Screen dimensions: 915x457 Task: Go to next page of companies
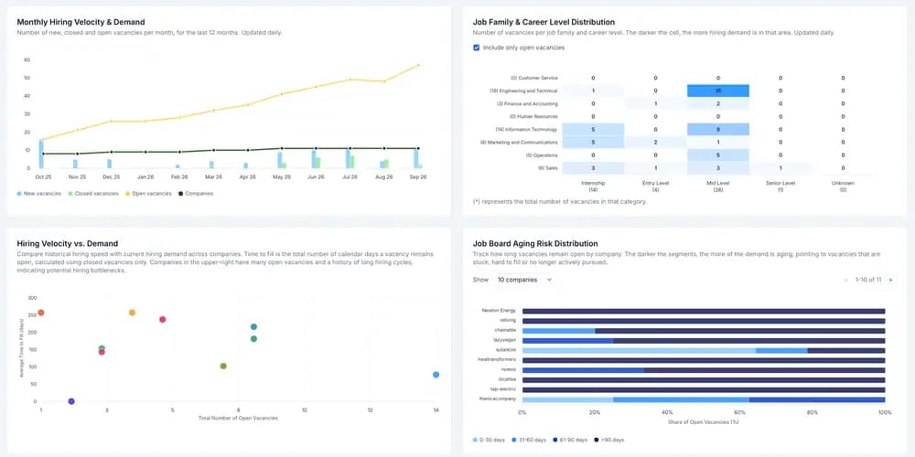tap(890, 280)
